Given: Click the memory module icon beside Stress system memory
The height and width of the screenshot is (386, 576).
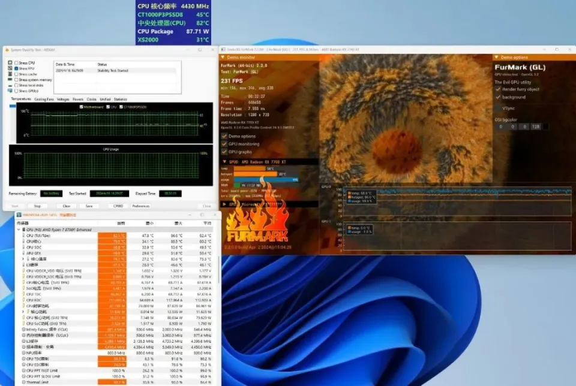Looking at the screenshot, I should (x=10, y=80).
